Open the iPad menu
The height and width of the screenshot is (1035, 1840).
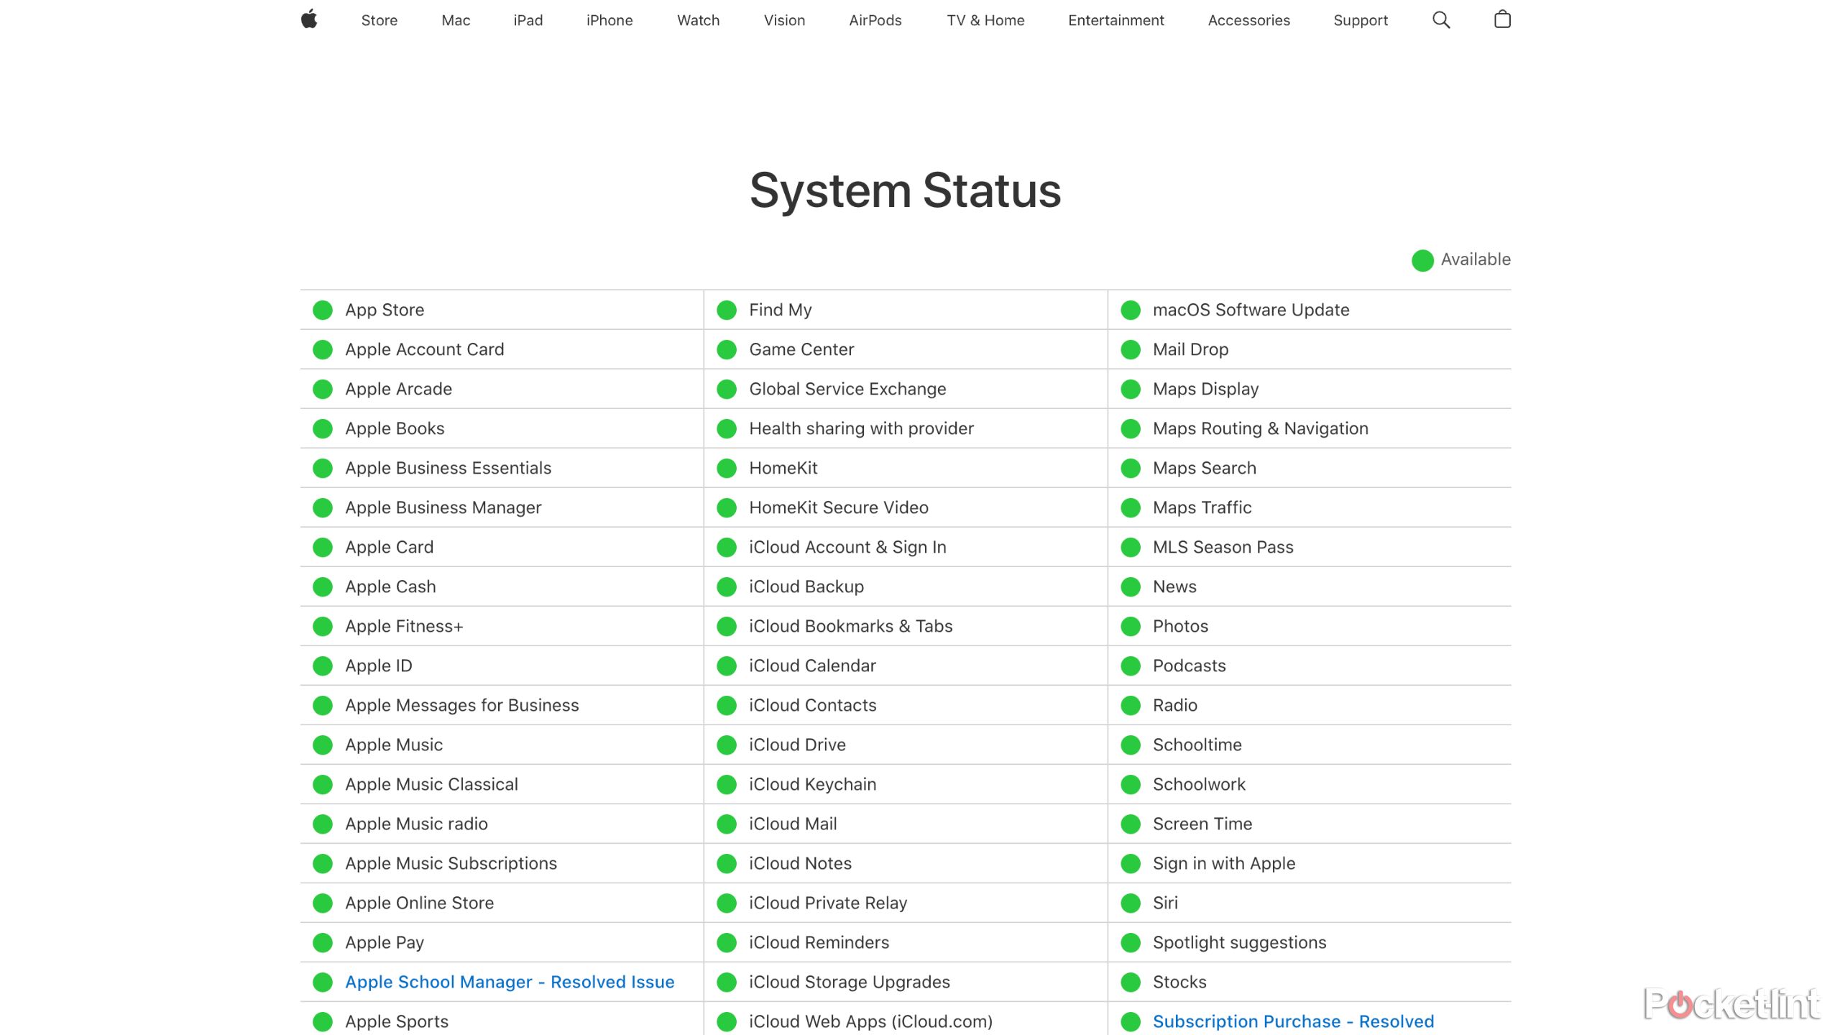(x=528, y=20)
